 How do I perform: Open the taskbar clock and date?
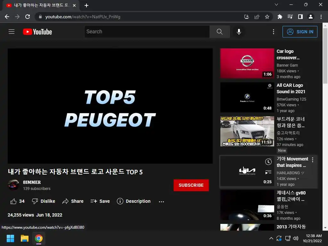313,238
